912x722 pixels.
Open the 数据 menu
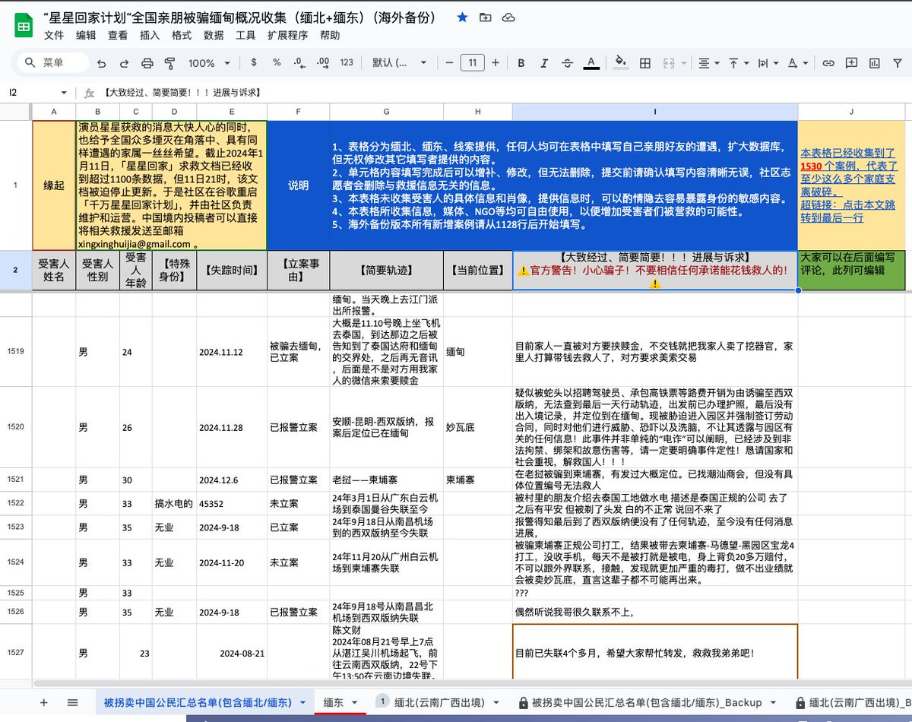pyautogui.click(x=214, y=35)
